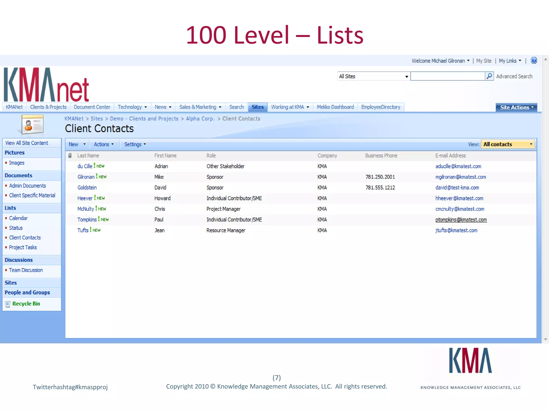Viewport: 549px width, 412px height.
Task: Click the Alpha Corp. breadcrumb link
Action: click(201, 119)
